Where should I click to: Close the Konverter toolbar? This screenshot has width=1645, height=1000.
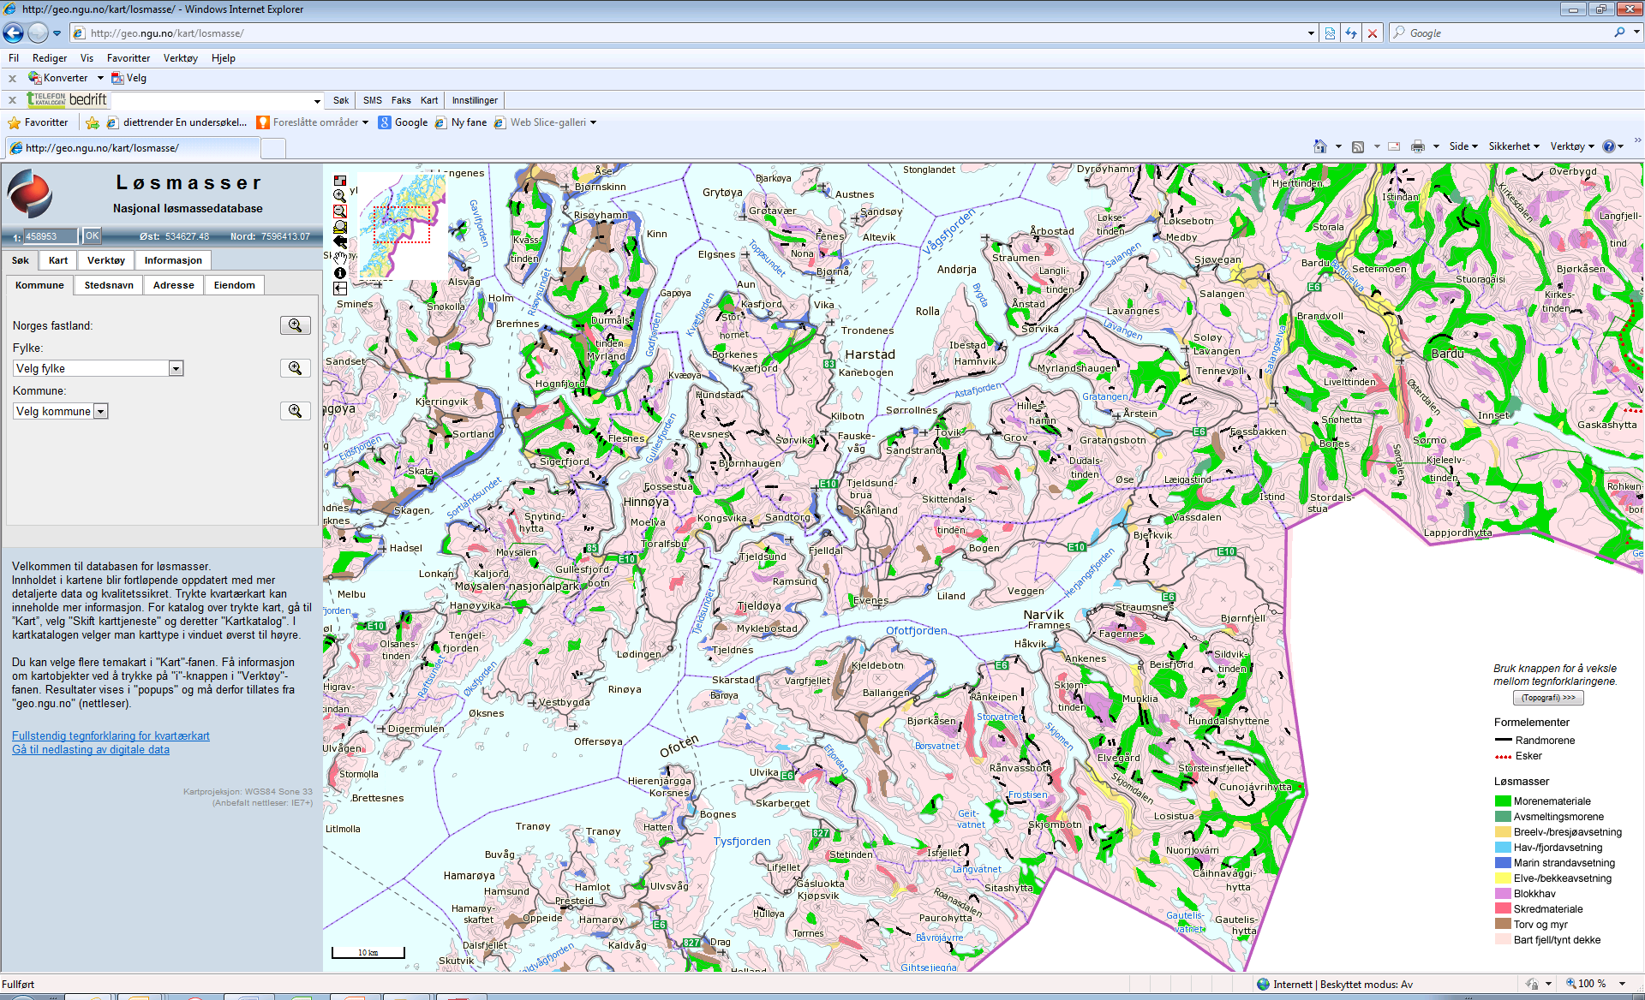[12, 78]
